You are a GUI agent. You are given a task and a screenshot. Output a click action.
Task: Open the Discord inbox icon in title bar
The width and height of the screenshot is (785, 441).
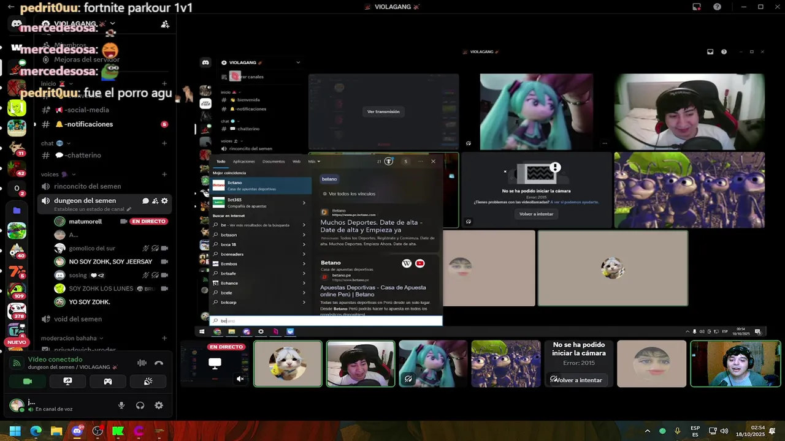tap(697, 7)
